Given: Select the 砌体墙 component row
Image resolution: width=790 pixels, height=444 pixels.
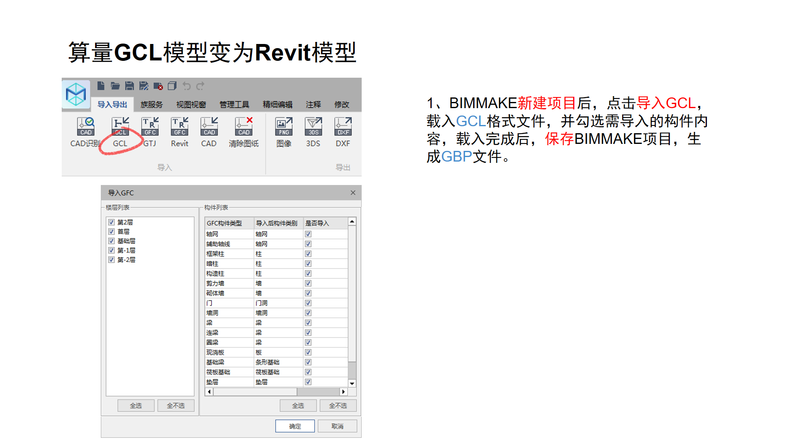Looking at the screenshot, I should point(276,293).
